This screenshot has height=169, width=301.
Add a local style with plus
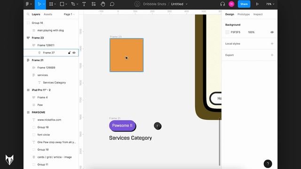tap(272, 44)
